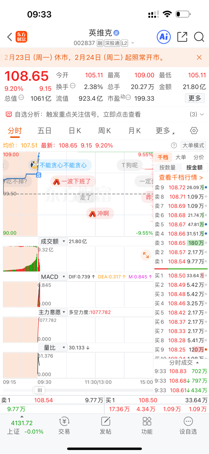Screen dimensions: 209x454
Task: Tap the orange expand-chart arrows icon
Action: click(x=146, y=255)
